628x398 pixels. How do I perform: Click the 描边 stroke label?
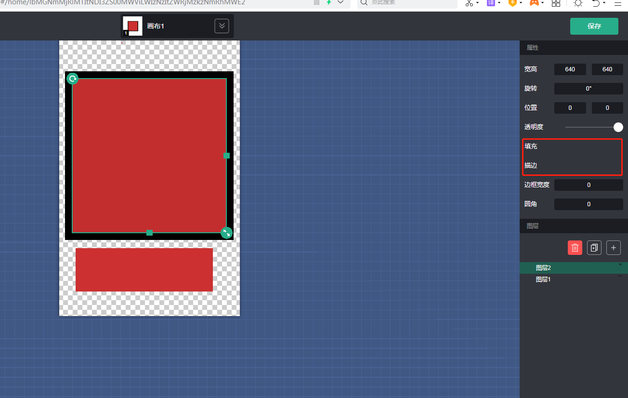pos(531,165)
